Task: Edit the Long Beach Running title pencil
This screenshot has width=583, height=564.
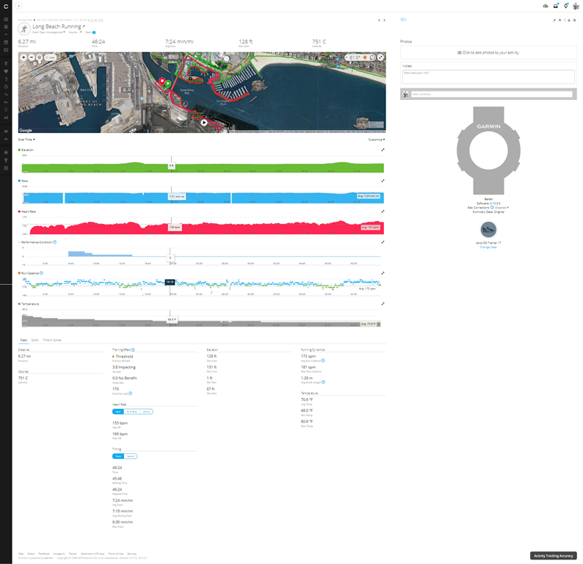Action: (84, 26)
